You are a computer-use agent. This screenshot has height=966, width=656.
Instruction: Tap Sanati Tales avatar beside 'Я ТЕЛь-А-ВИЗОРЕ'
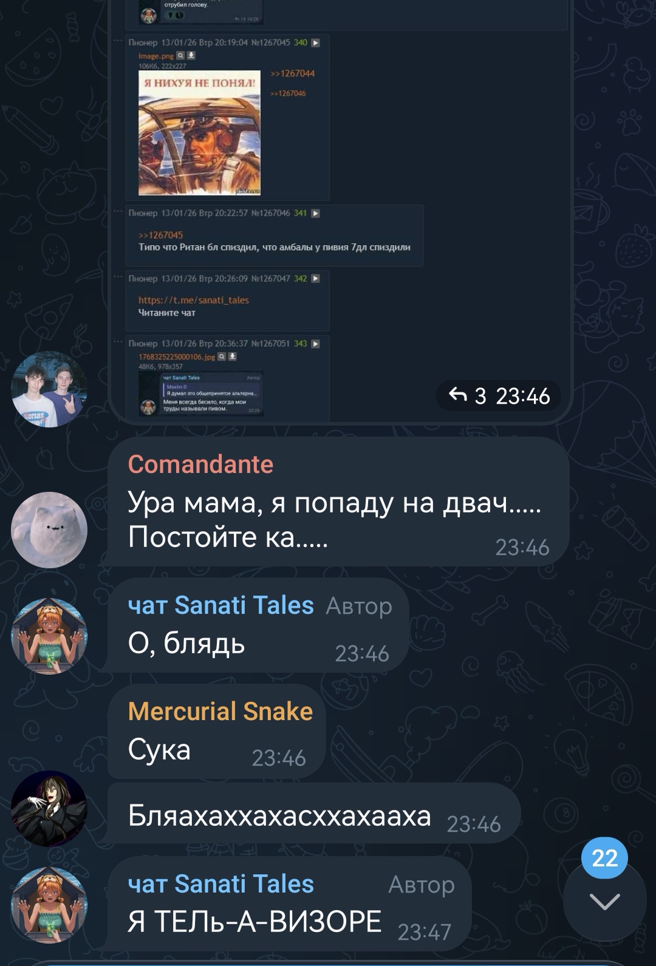49,905
